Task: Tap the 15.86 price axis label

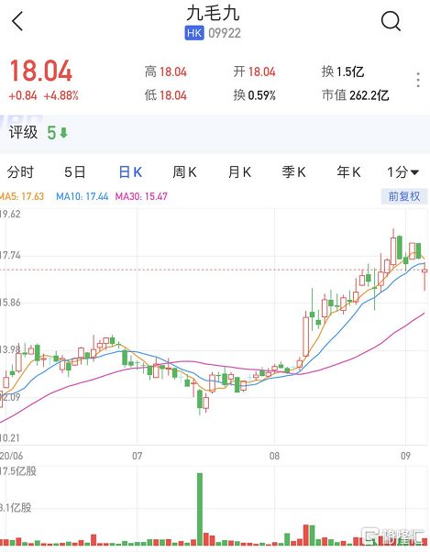Action: [10, 303]
